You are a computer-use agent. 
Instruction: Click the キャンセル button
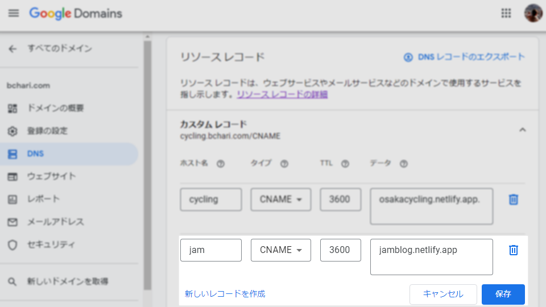[443, 294]
